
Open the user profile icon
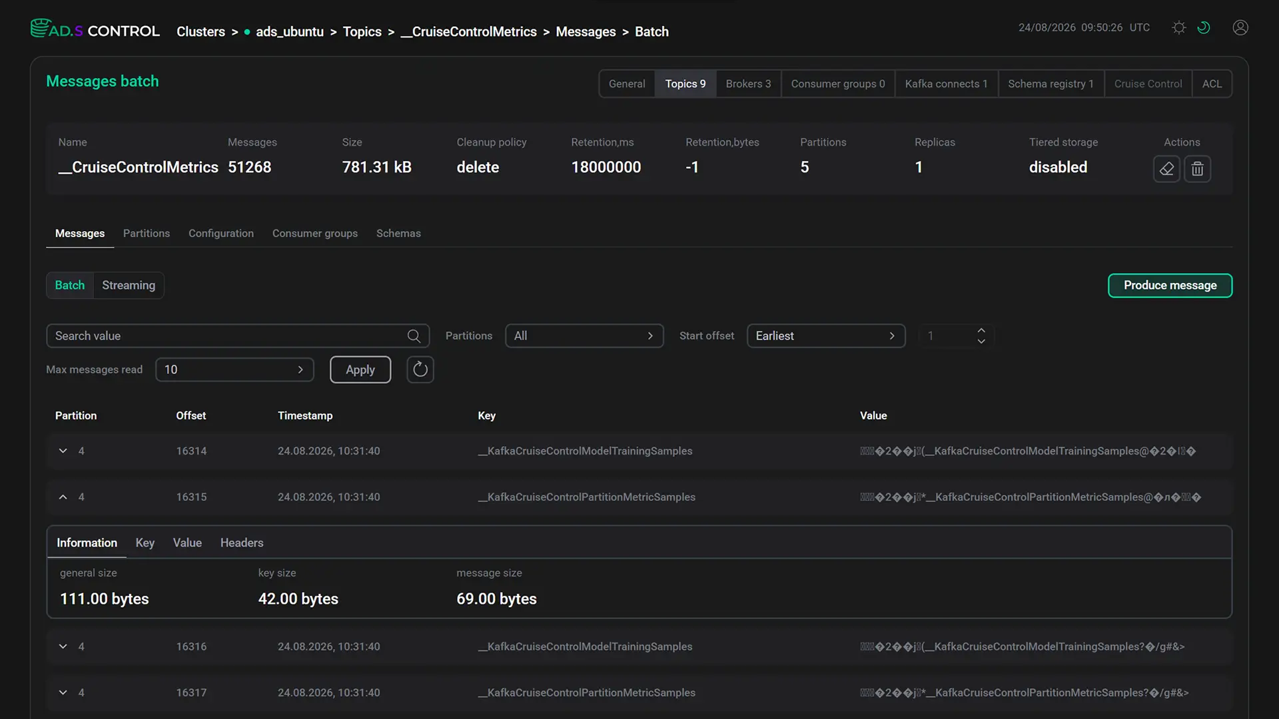click(1240, 27)
